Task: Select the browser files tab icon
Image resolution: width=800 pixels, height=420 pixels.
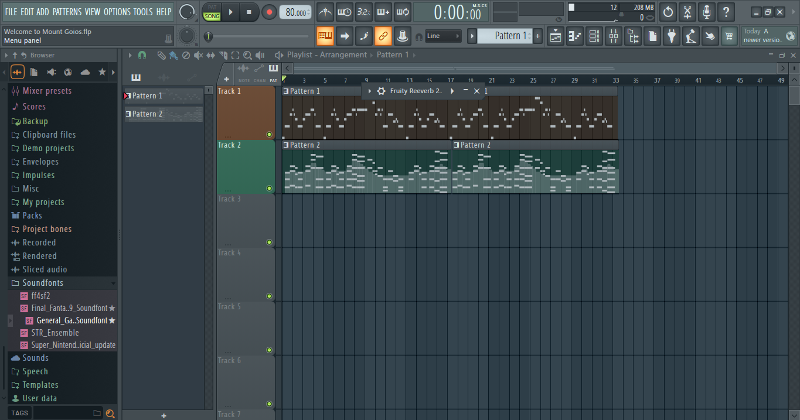Action: coord(34,72)
